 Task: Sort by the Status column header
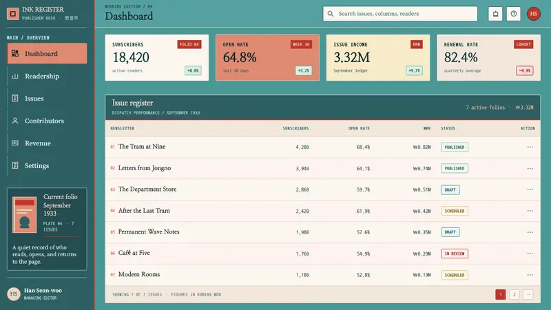pyautogui.click(x=448, y=128)
